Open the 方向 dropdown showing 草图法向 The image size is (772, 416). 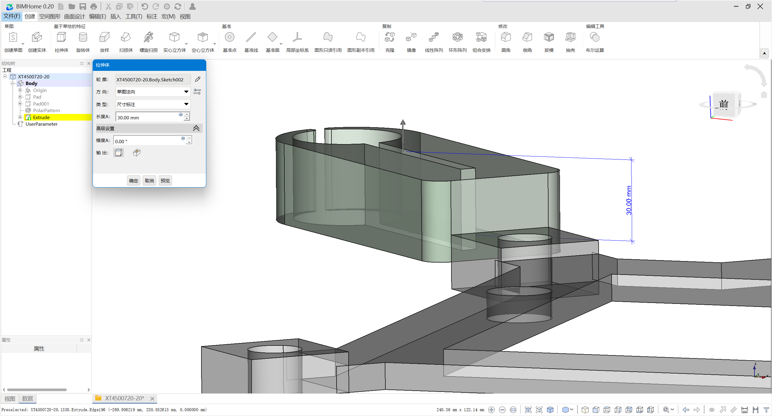click(153, 92)
